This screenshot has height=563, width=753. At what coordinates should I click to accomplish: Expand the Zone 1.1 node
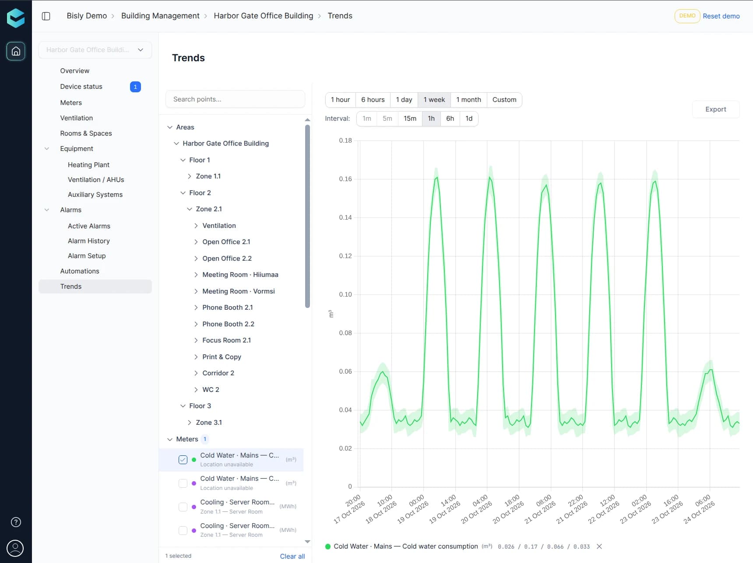190,176
